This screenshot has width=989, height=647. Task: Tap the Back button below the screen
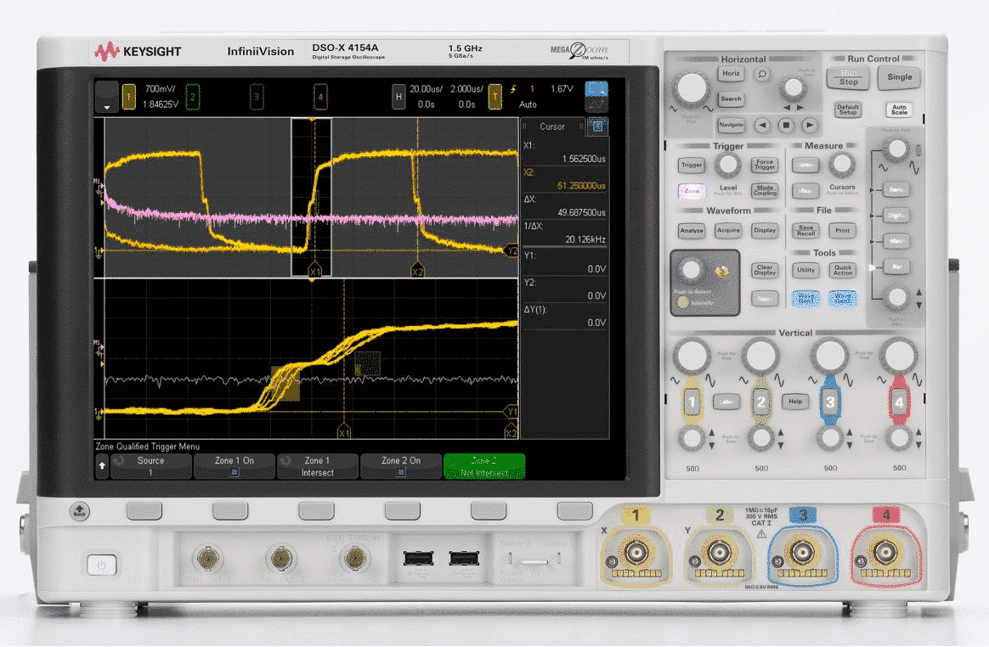coord(80,511)
